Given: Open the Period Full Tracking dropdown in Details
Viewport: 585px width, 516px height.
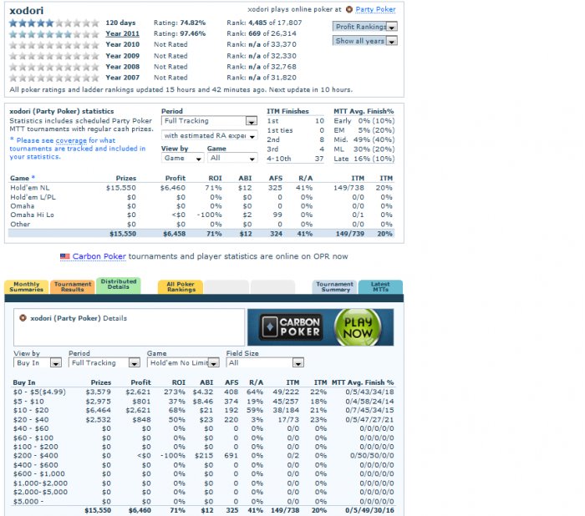Looking at the screenshot, I should [x=104, y=362].
